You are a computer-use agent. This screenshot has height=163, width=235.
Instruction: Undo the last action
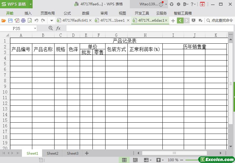pyautogui.click(x=36, y=20)
